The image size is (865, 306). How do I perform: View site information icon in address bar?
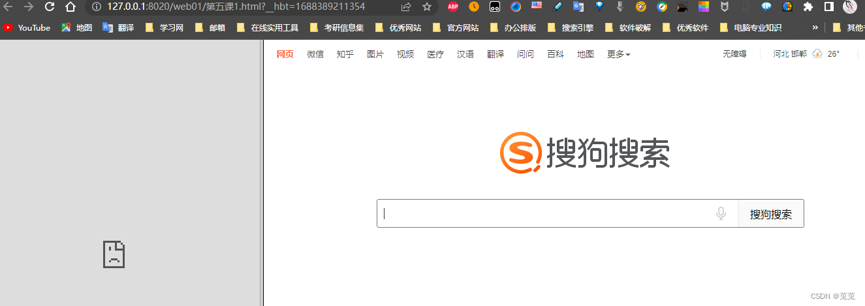[97, 7]
